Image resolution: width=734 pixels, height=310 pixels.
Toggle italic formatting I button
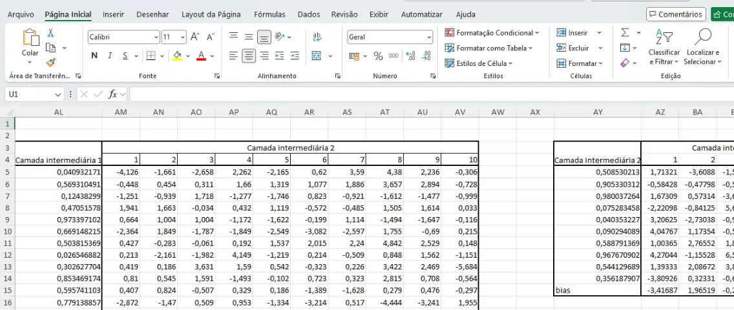110,56
